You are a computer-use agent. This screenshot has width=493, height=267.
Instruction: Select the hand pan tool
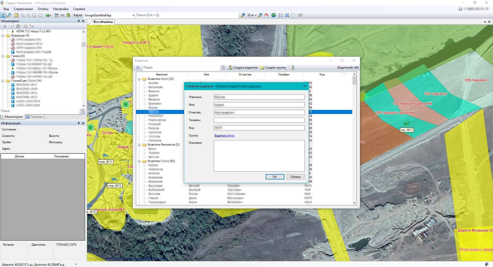tap(3, 15)
